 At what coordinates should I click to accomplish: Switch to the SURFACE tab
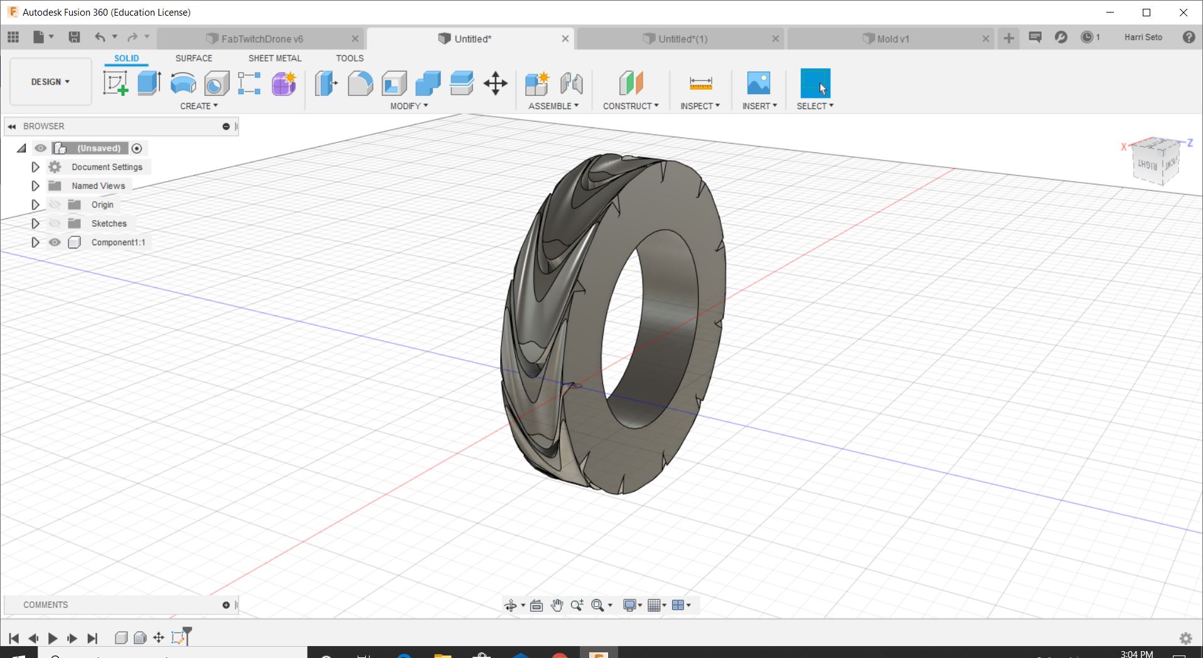(x=193, y=58)
